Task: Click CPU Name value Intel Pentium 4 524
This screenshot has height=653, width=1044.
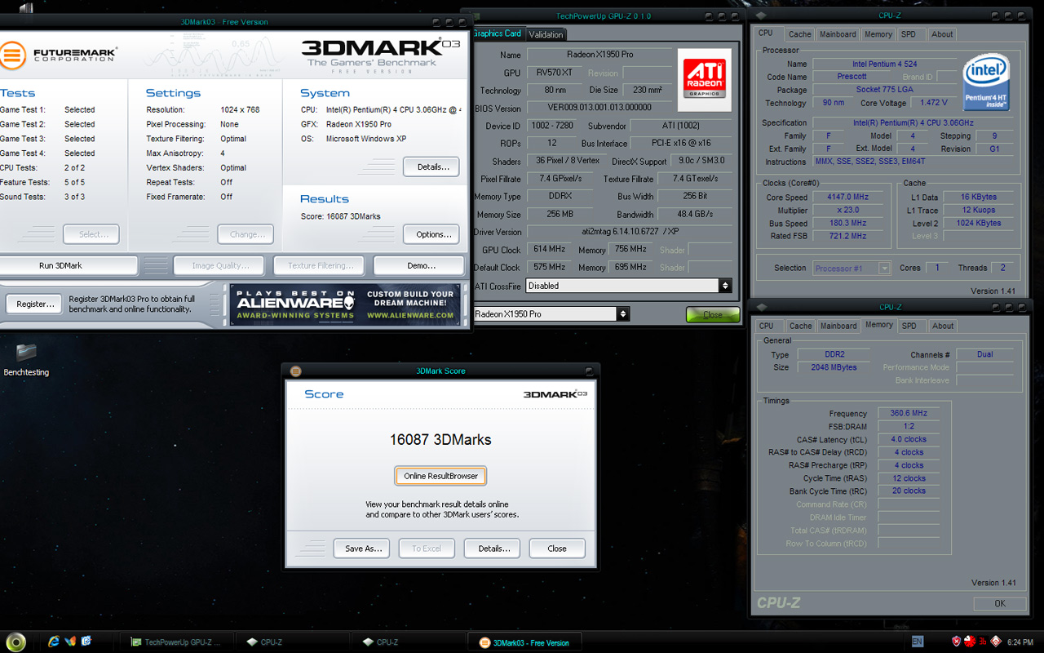Action: click(x=884, y=64)
